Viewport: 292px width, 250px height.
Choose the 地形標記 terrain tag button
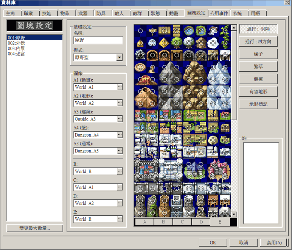pos(258,104)
